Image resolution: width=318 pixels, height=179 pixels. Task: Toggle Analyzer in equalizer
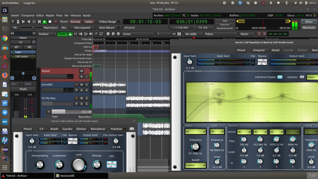pyautogui.click(x=302, y=77)
